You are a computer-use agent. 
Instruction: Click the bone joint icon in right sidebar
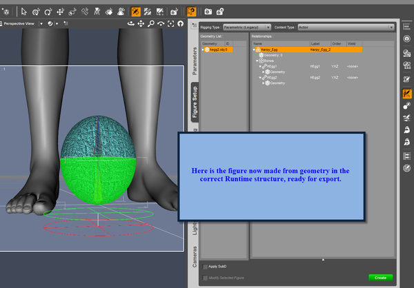[407, 105]
